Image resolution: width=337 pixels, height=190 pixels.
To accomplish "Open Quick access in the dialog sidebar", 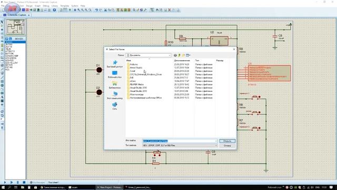I will point(115,64).
